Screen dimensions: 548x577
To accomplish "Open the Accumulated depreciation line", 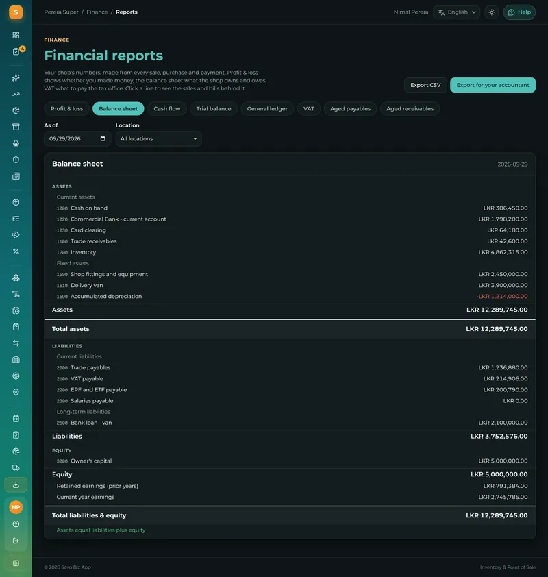I will (290, 296).
